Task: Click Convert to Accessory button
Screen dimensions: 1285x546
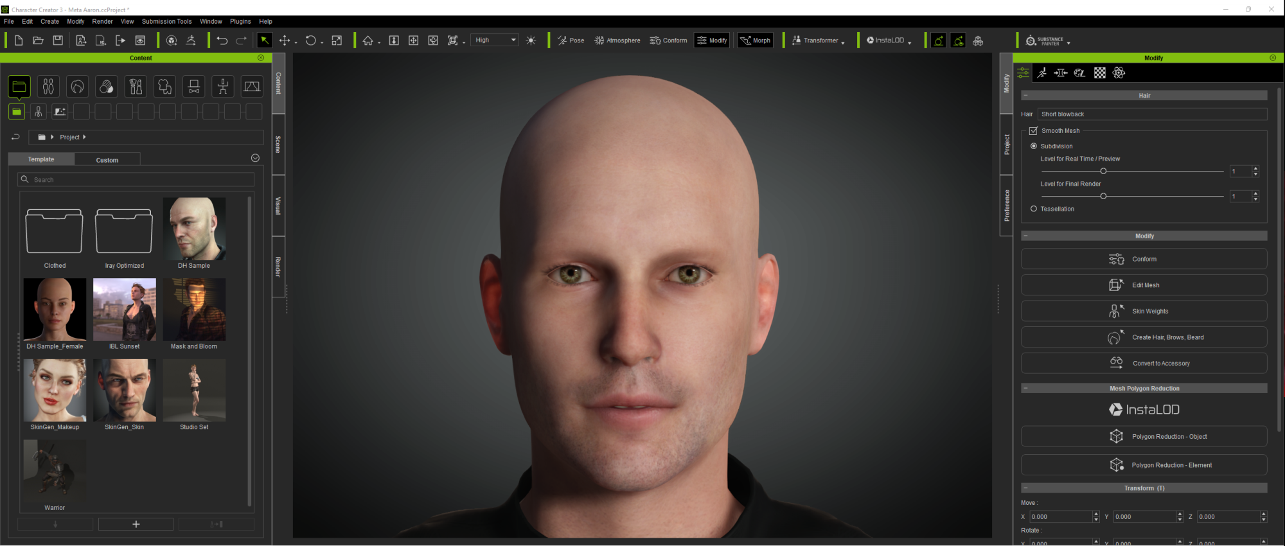Action: coord(1144,363)
